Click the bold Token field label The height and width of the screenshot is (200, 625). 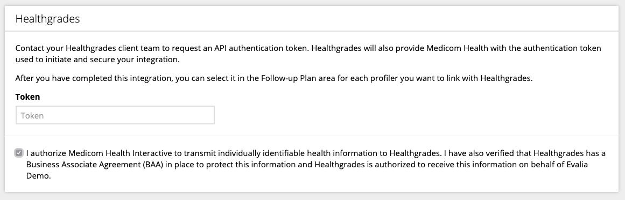(x=27, y=97)
